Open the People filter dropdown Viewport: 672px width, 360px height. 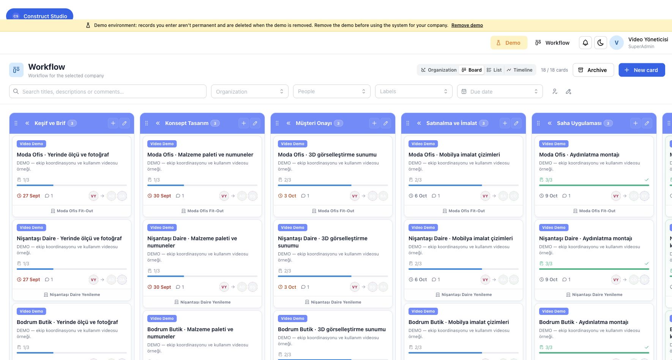click(x=332, y=91)
